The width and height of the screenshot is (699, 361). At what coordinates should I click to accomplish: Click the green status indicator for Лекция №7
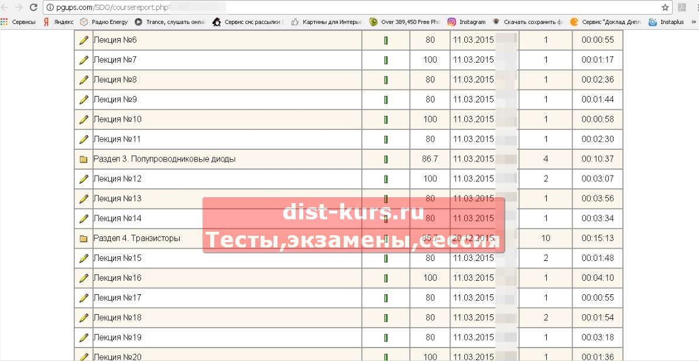pos(386,60)
